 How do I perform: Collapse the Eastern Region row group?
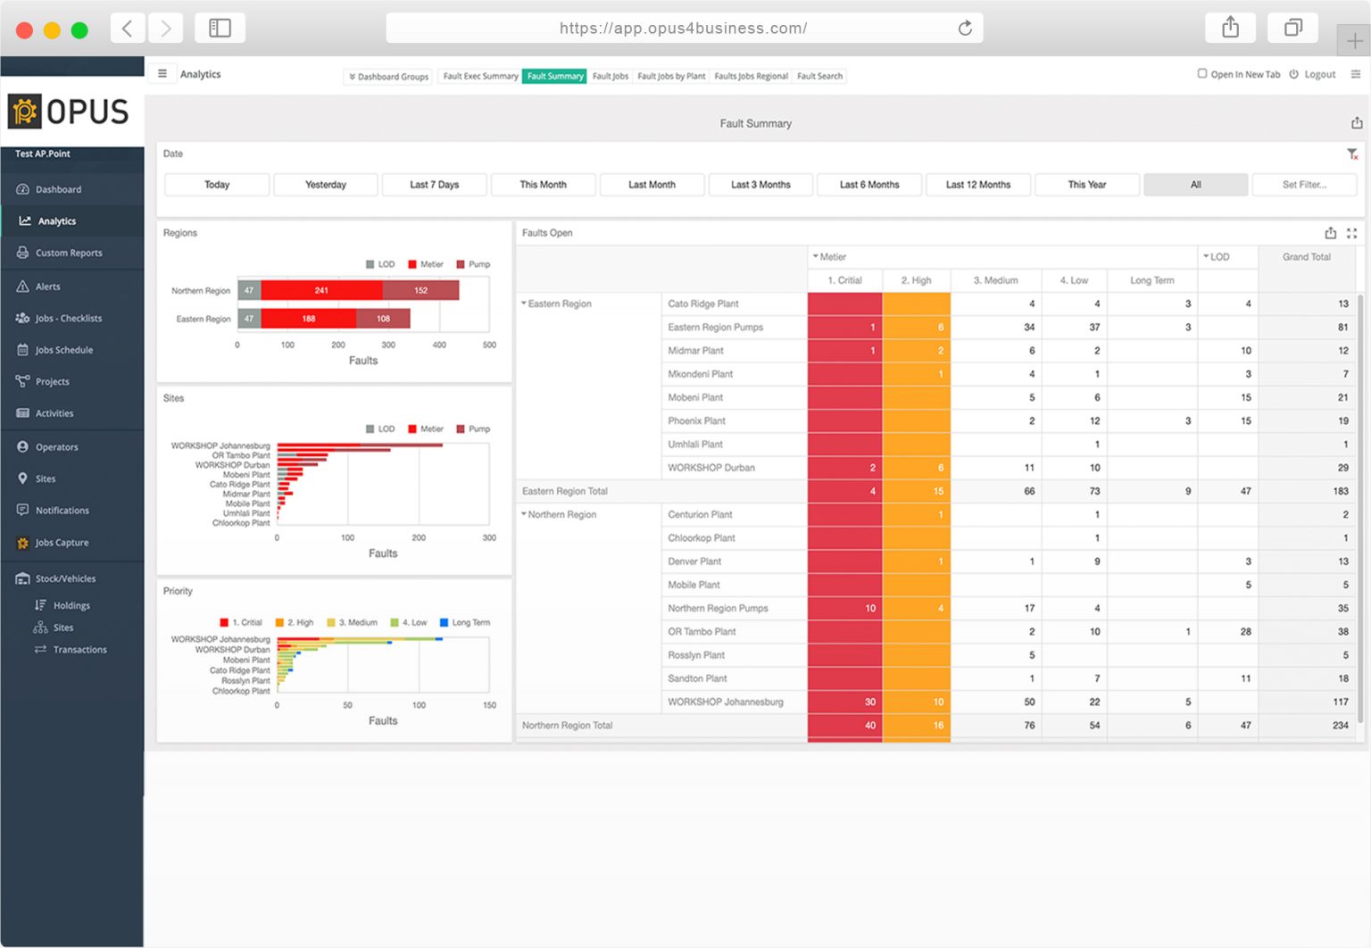pyautogui.click(x=524, y=304)
